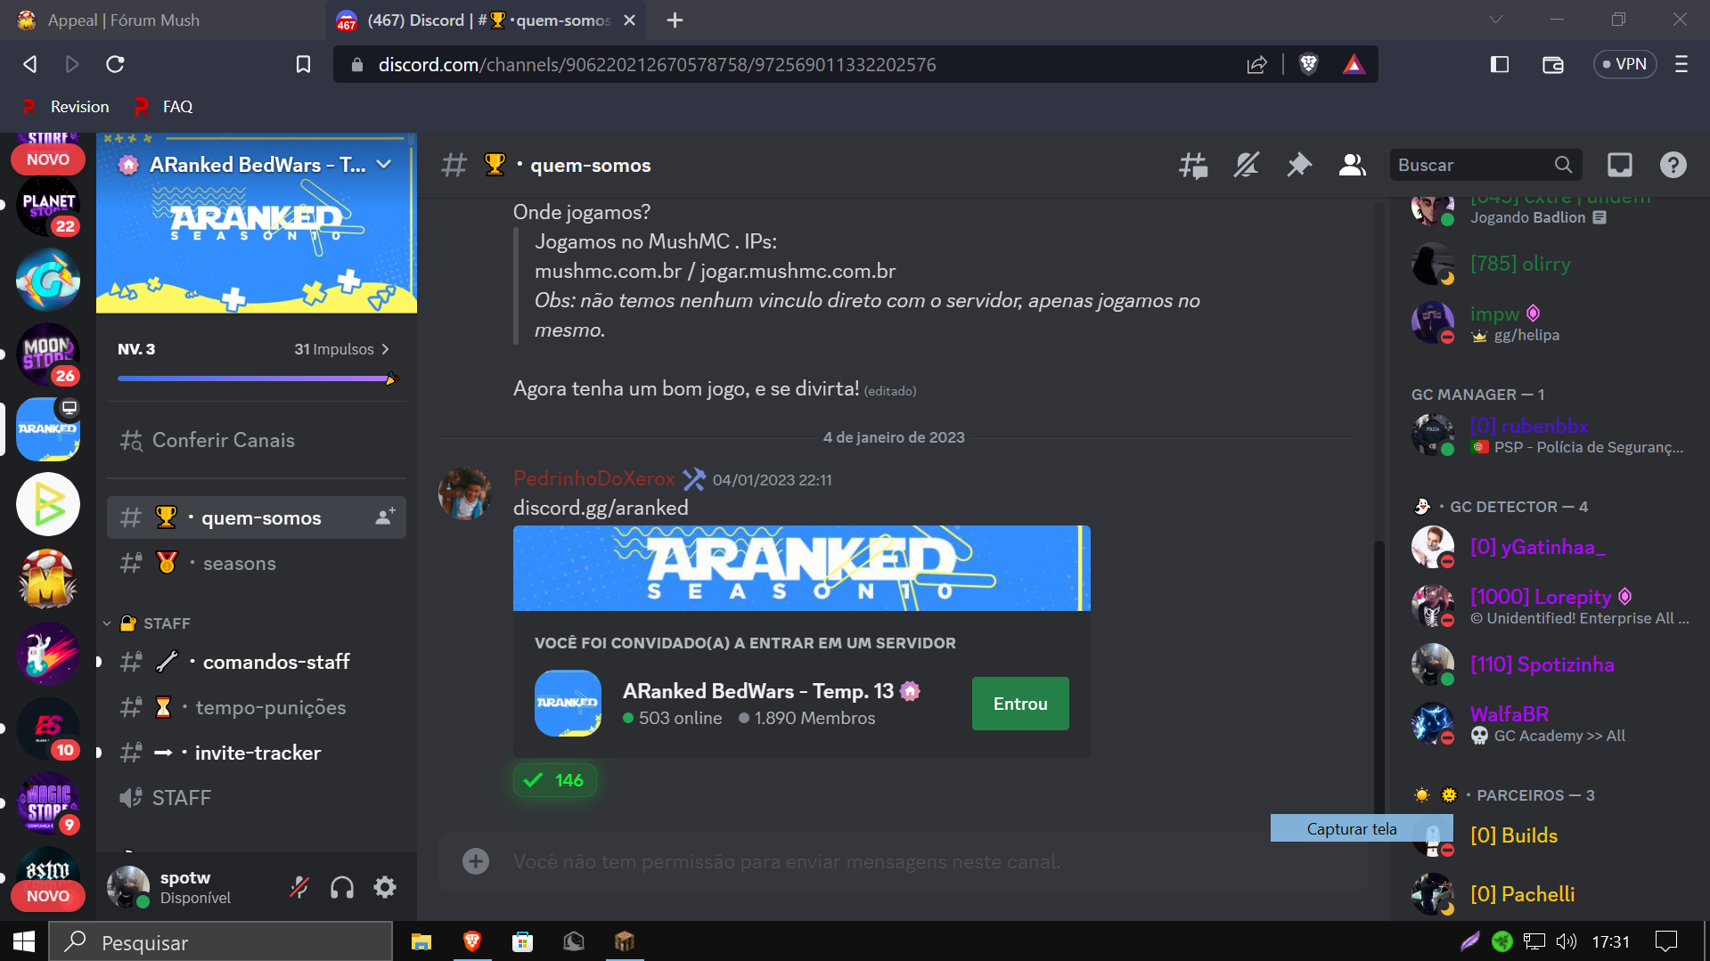Image resolution: width=1710 pixels, height=961 pixels.
Task: Select the seasons channel
Action: pos(257,563)
